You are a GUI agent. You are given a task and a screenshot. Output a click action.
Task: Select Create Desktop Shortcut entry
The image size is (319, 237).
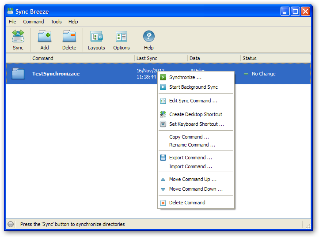pos(196,114)
